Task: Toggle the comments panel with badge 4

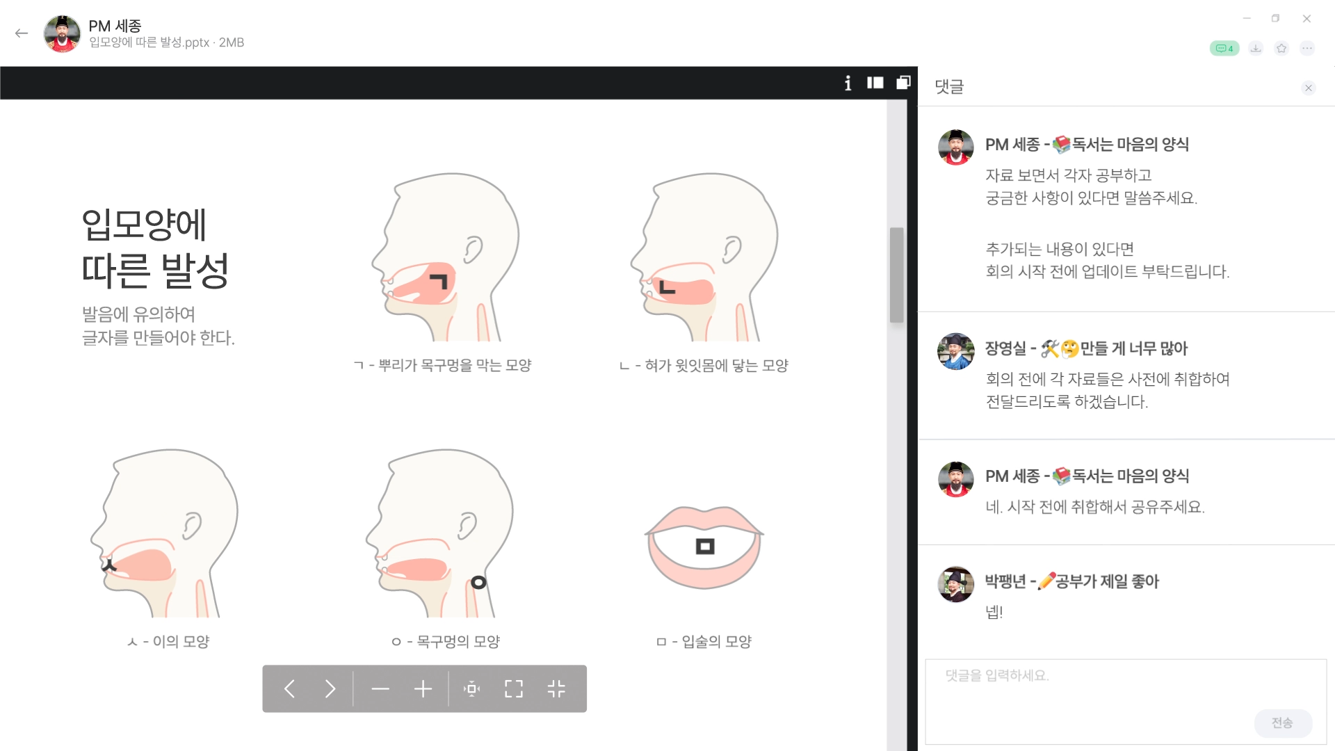Action: click(1224, 48)
